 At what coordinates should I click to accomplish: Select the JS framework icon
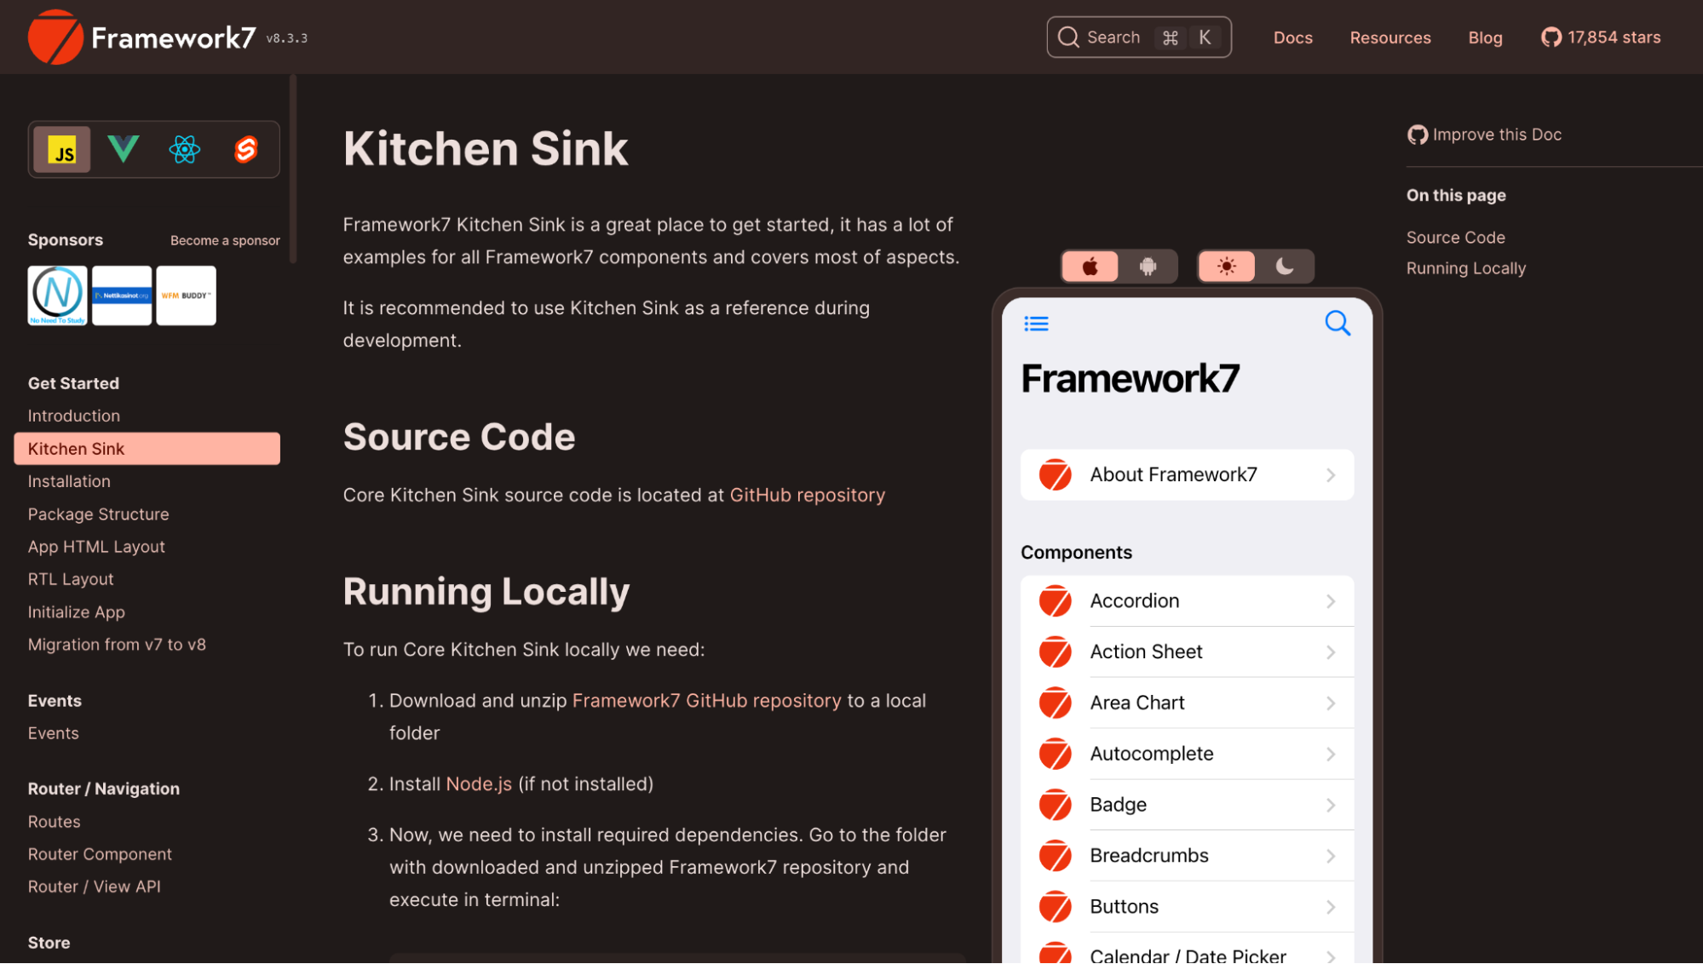click(x=62, y=150)
